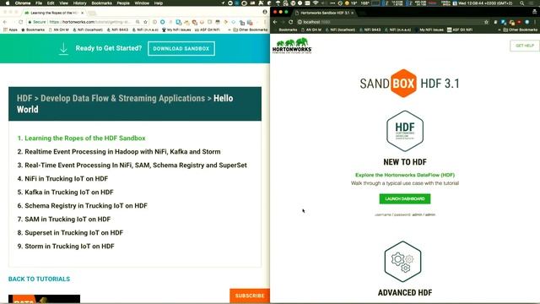Click the orange Subscribe button

point(250,296)
